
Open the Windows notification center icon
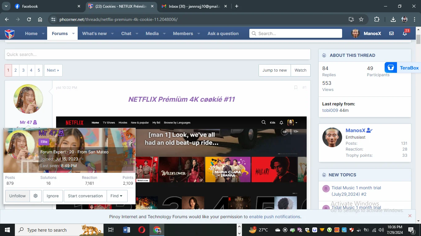[411, 230]
